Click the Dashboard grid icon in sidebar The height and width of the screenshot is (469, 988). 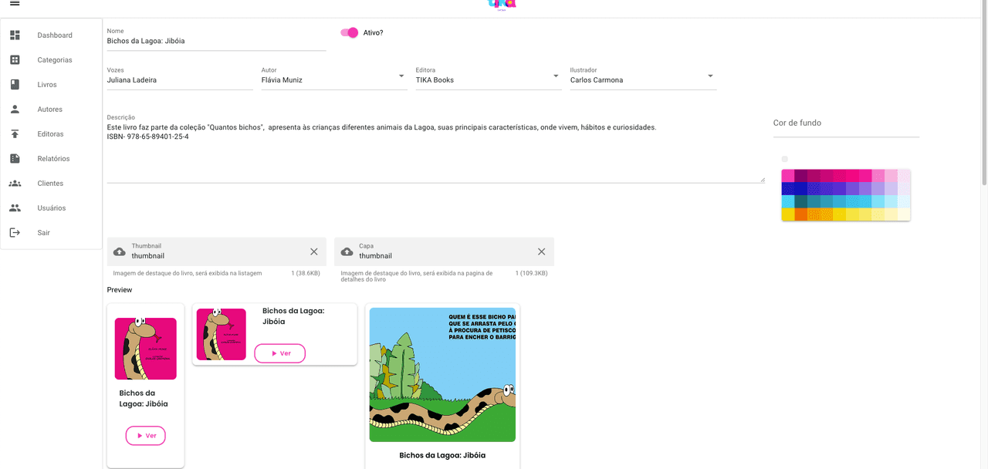click(15, 35)
